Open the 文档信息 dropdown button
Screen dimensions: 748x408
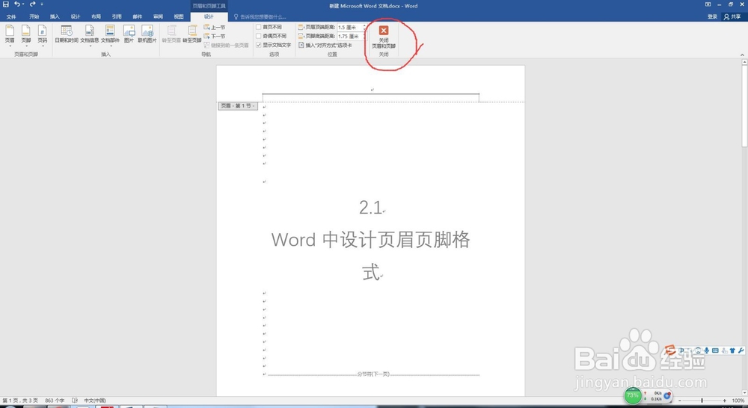[89, 34]
